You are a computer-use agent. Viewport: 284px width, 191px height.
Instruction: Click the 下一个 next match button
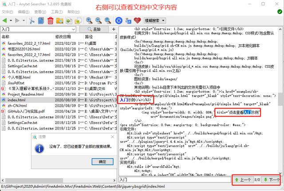271,180
